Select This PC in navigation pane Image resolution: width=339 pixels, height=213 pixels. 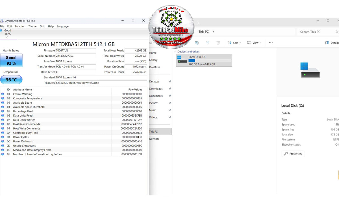click(160, 132)
